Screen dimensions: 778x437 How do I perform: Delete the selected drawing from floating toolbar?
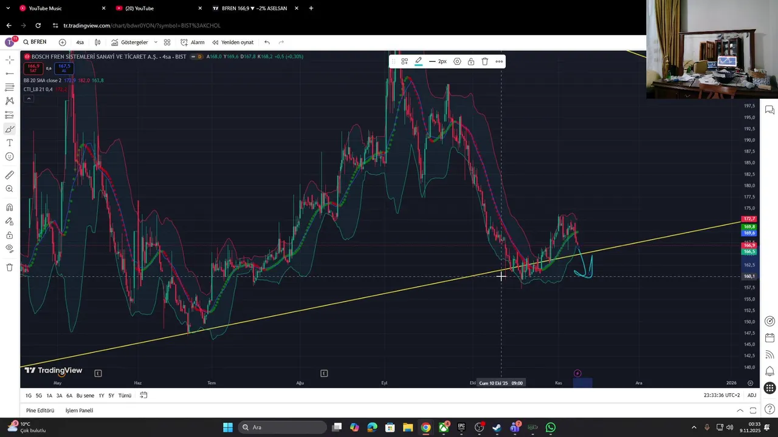(x=485, y=61)
